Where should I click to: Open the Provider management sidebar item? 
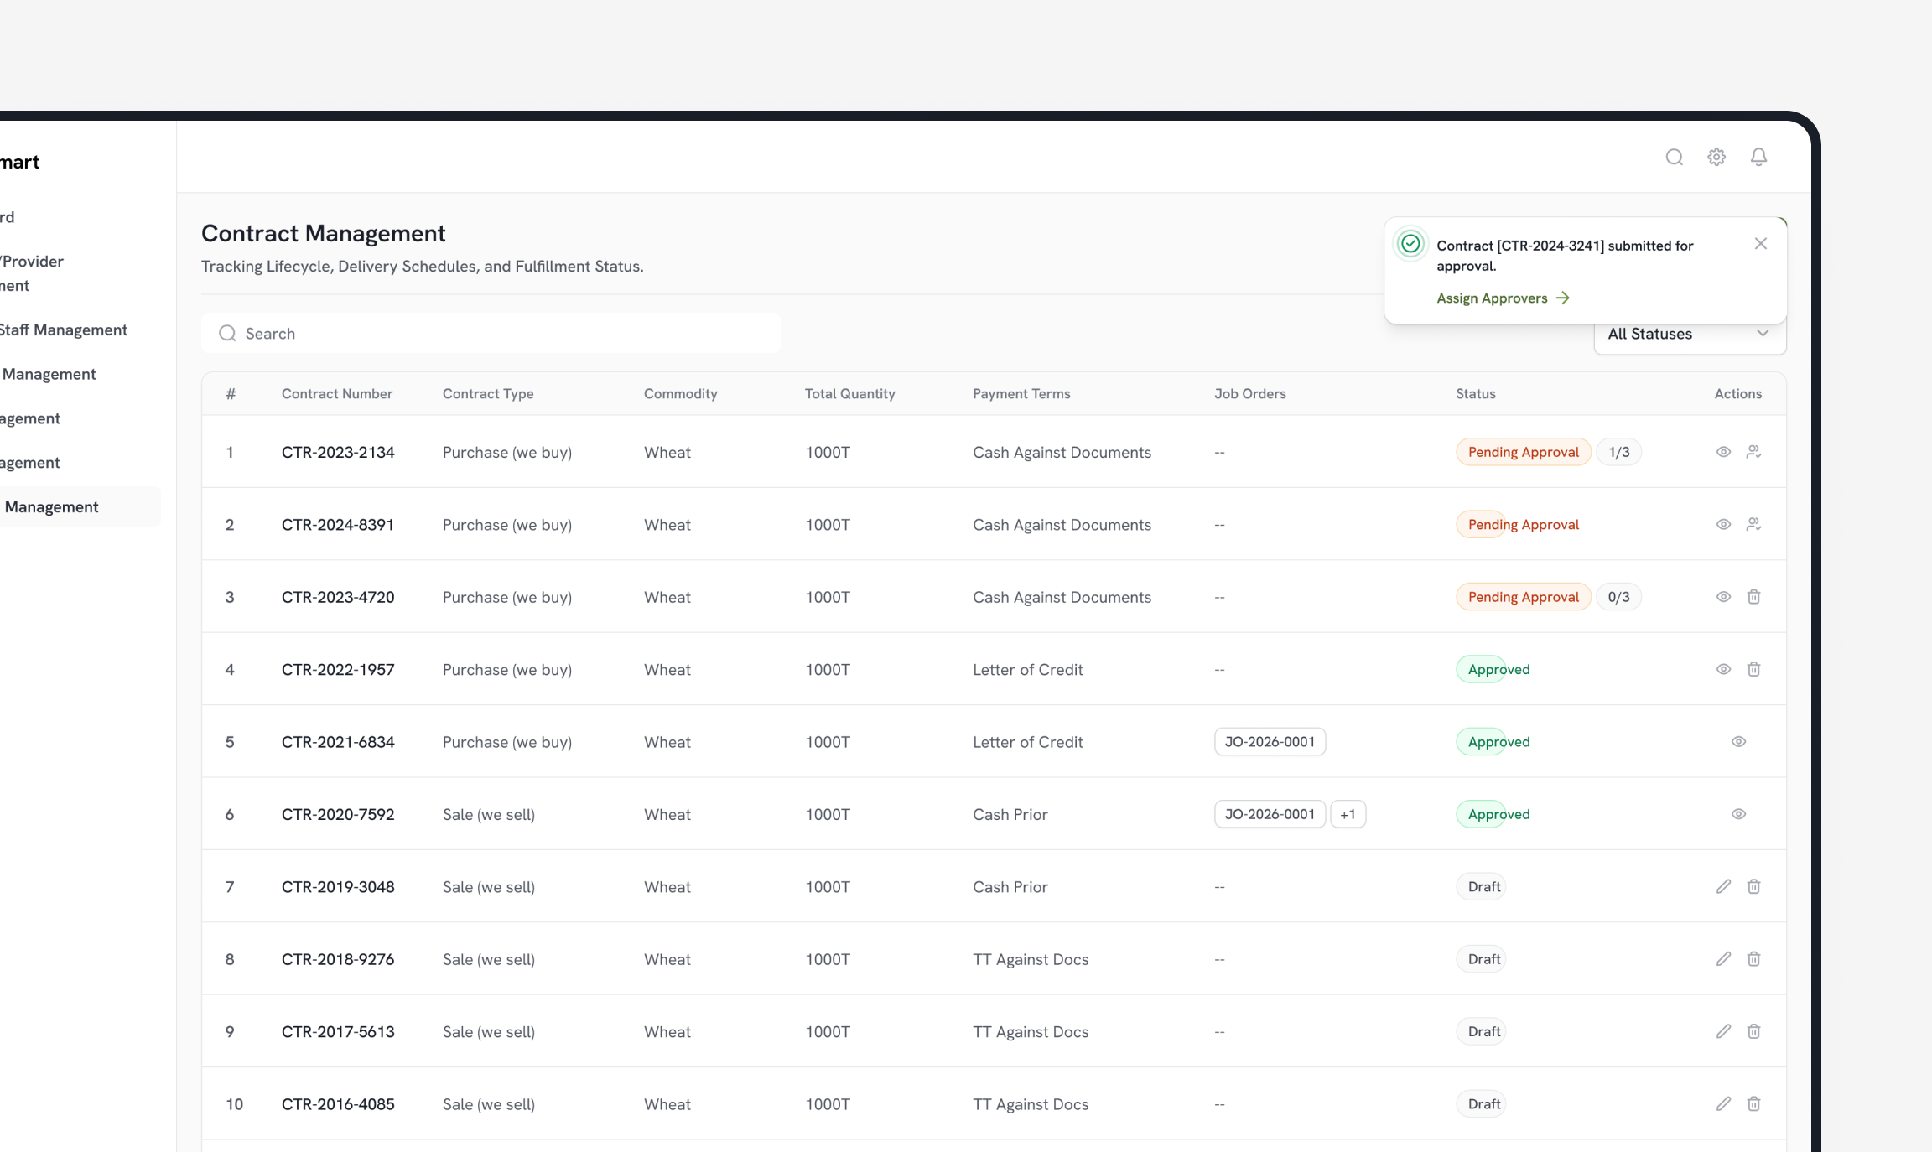(32, 273)
